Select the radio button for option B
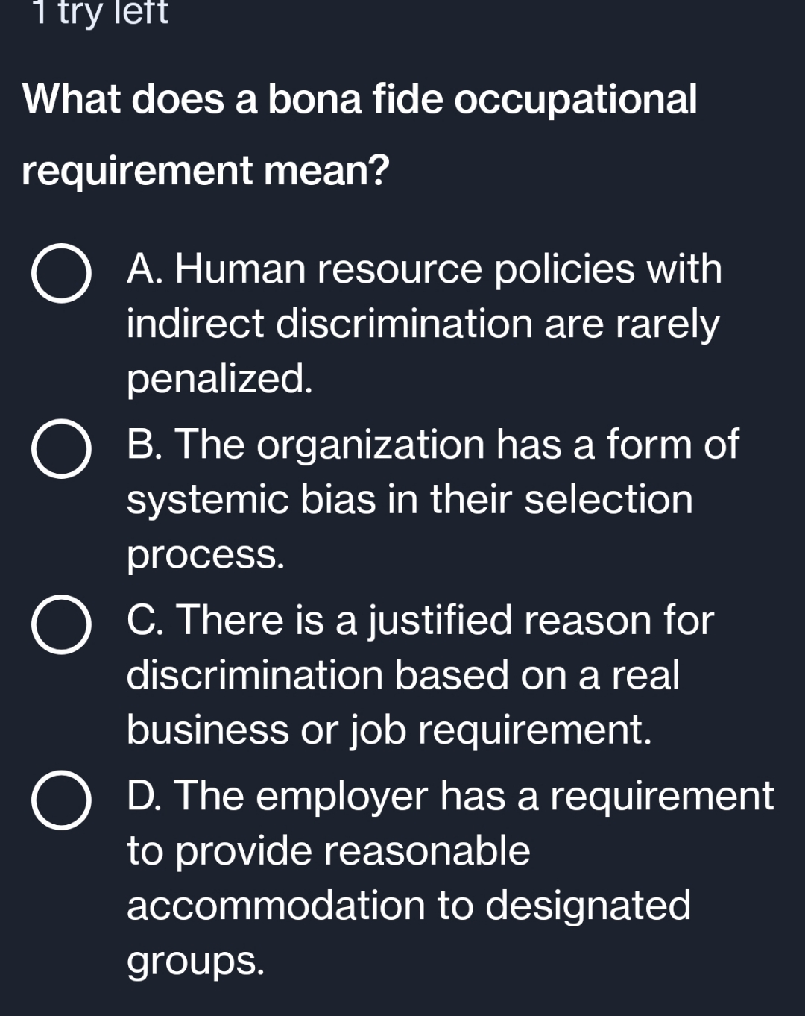 tap(61, 450)
